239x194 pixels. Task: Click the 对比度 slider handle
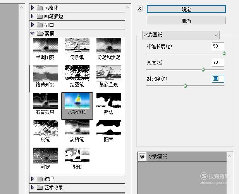tap(185, 86)
